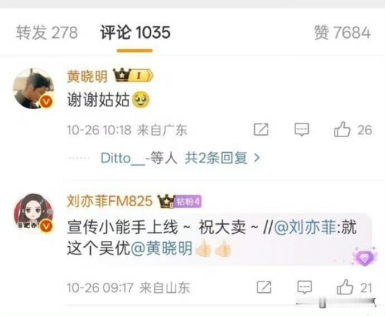Open 黄晓明's profile via username
Viewport: 385px width, 316px height.
pyautogui.click(x=87, y=76)
